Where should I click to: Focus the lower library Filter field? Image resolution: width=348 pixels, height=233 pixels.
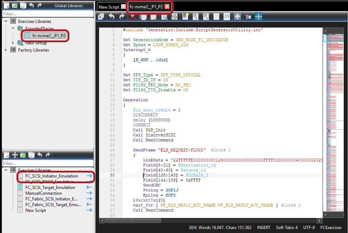[x=48, y=164]
